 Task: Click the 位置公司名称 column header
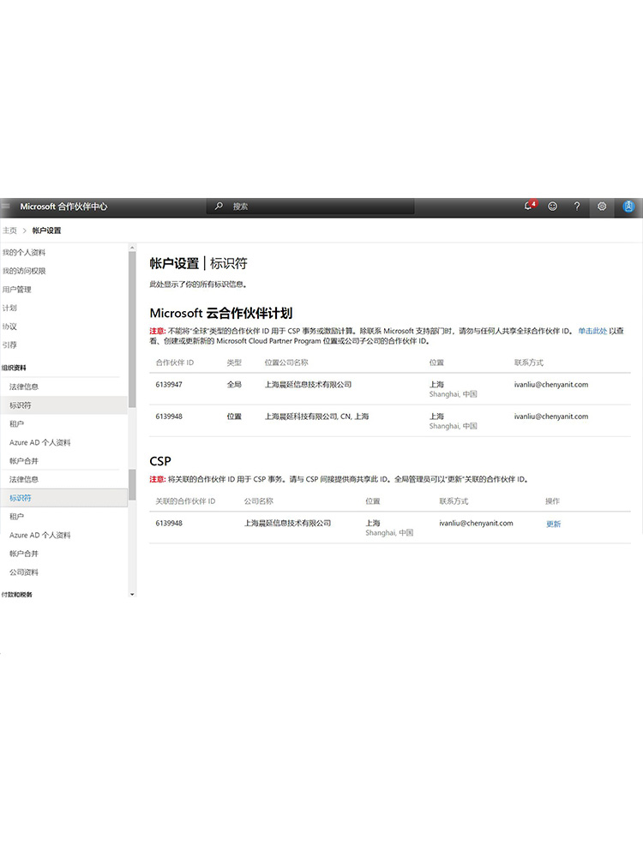[x=286, y=363]
